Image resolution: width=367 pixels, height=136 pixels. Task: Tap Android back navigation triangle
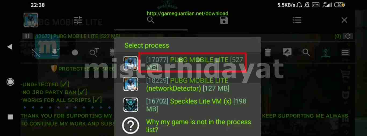click(10, 47)
